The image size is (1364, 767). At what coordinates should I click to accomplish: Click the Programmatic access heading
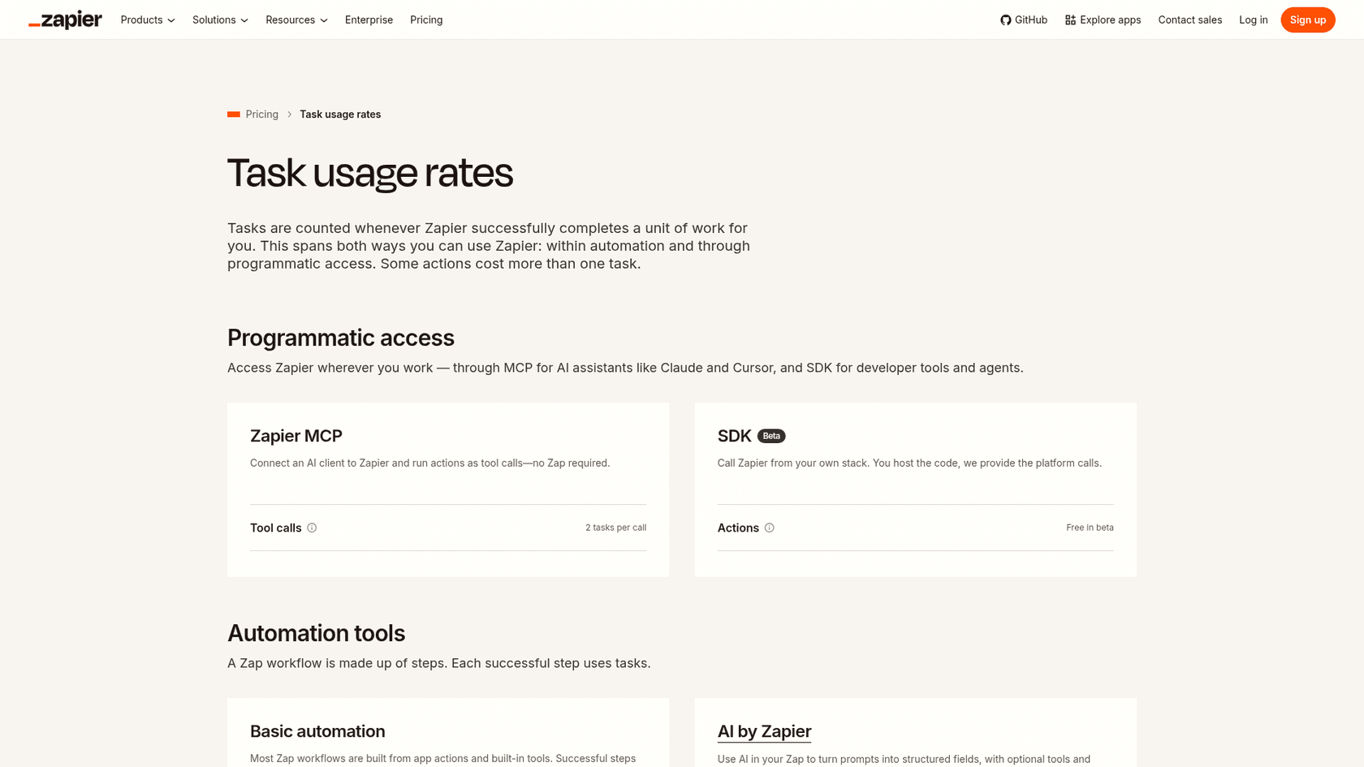pos(341,338)
